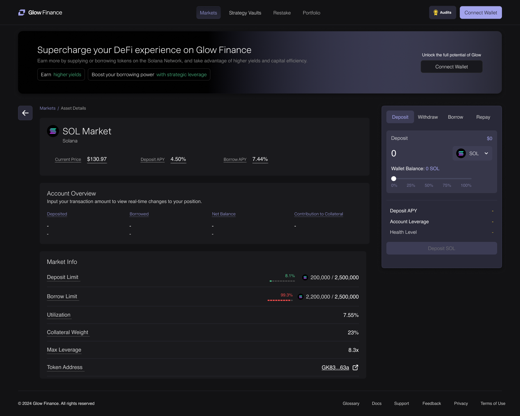Click the back arrow icon button
The image size is (520, 416).
(x=25, y=113)
